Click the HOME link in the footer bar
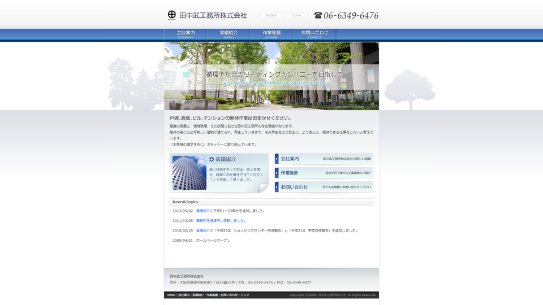 point(171,295)
